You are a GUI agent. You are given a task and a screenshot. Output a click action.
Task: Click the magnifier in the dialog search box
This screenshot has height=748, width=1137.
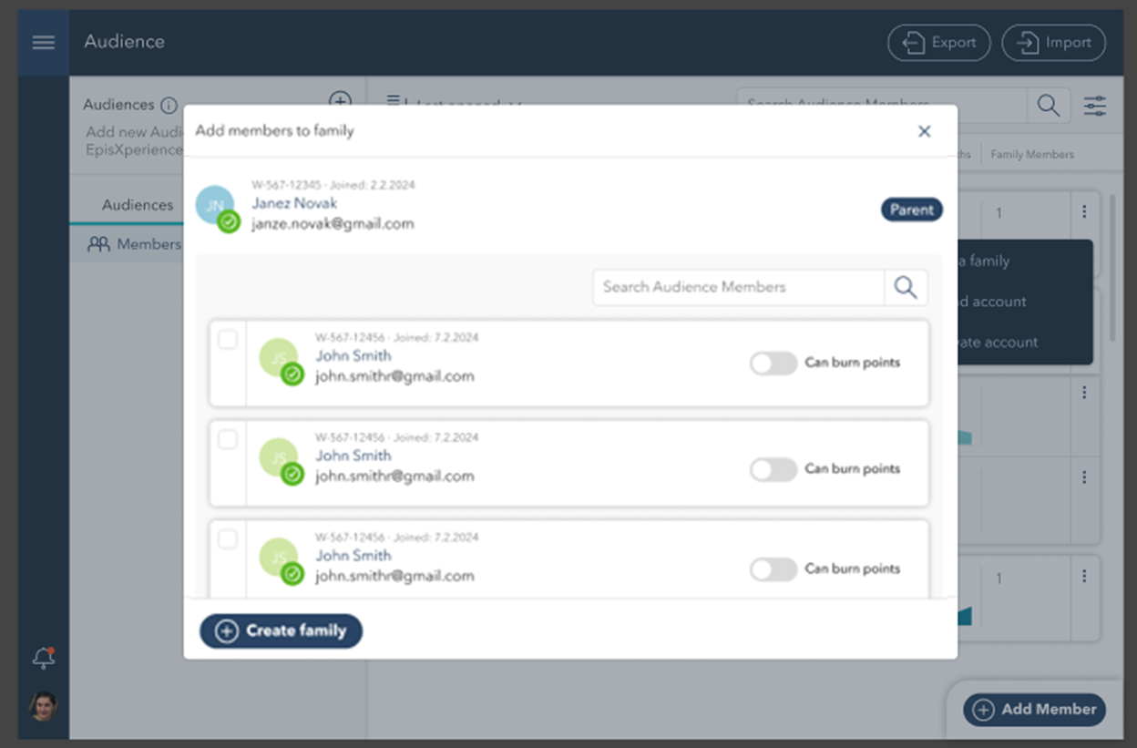(906, 287)
